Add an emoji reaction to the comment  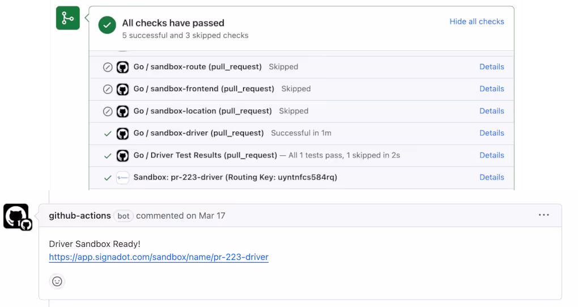57,282
